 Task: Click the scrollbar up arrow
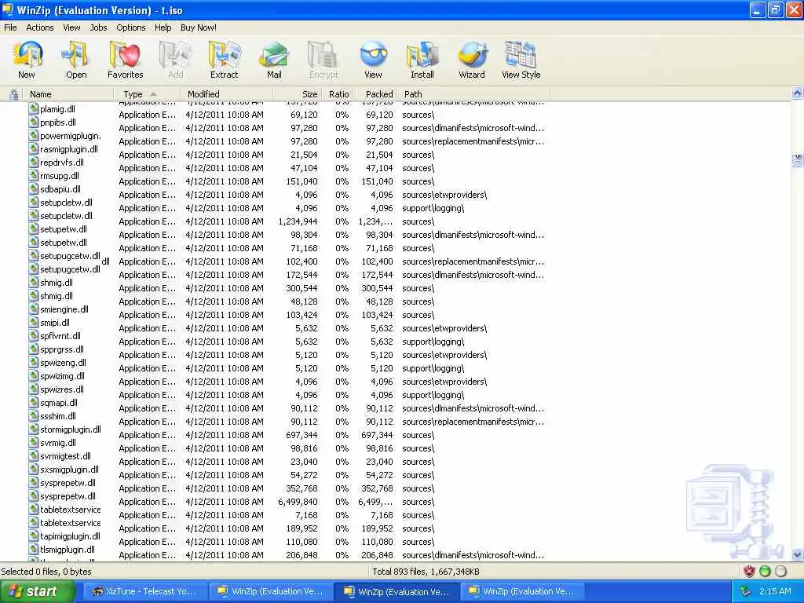pos(797,93)
